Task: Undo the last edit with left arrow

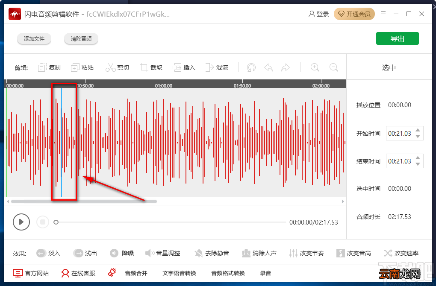Action: coord(268,67)
